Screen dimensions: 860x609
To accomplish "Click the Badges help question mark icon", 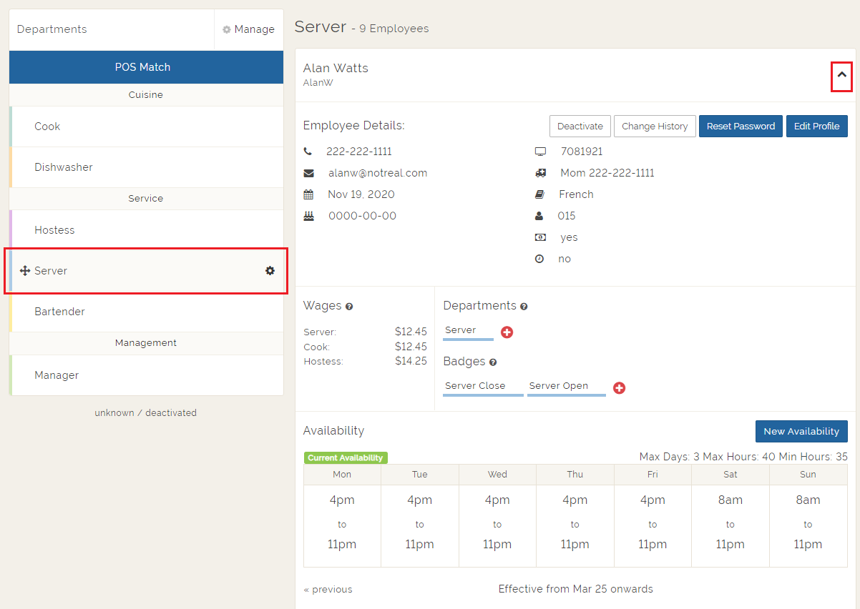I will 493,362.
